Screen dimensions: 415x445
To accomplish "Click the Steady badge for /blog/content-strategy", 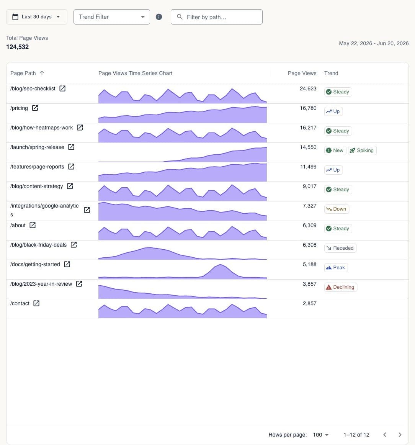I will tap(338, 190).
